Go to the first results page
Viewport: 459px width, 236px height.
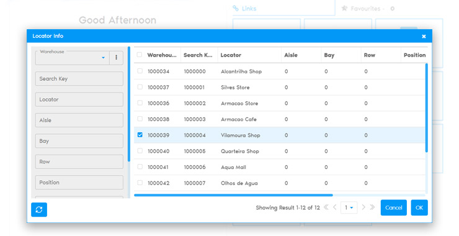tap(326, 207)
